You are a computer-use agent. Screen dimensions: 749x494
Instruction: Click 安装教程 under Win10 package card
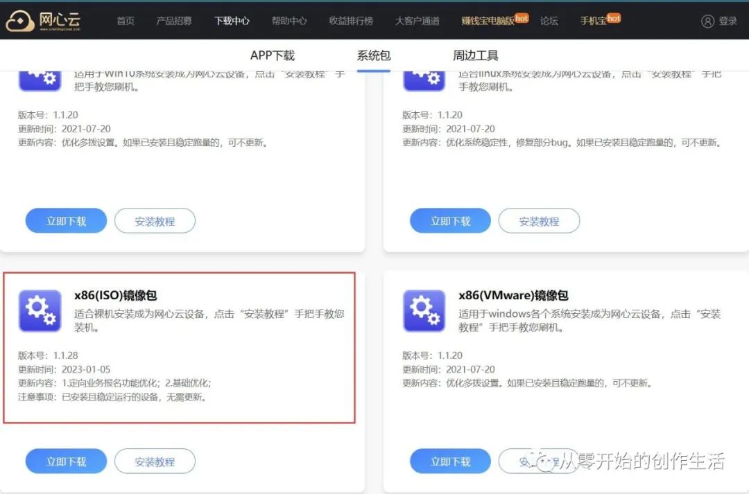pos(155,221)
